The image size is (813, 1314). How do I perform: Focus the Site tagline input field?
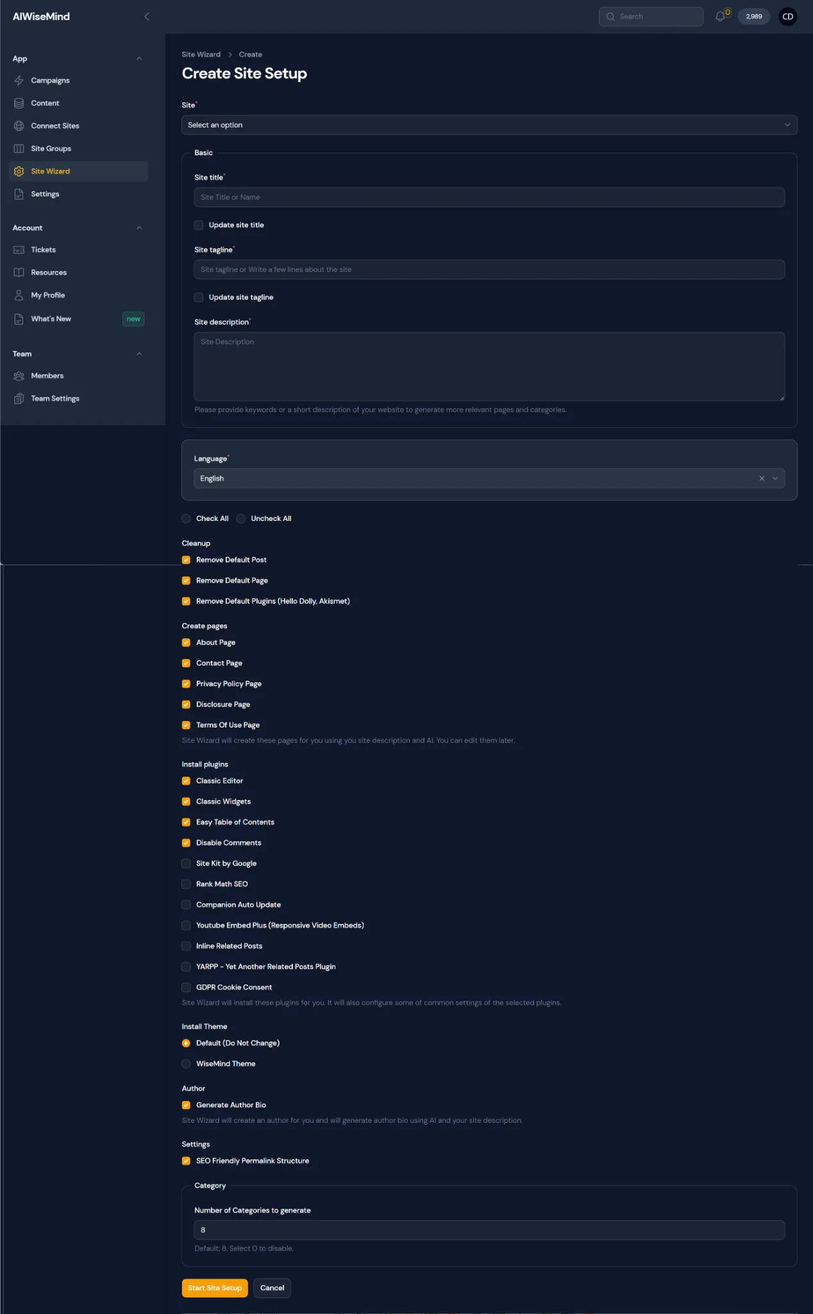[x=489, y=269]
